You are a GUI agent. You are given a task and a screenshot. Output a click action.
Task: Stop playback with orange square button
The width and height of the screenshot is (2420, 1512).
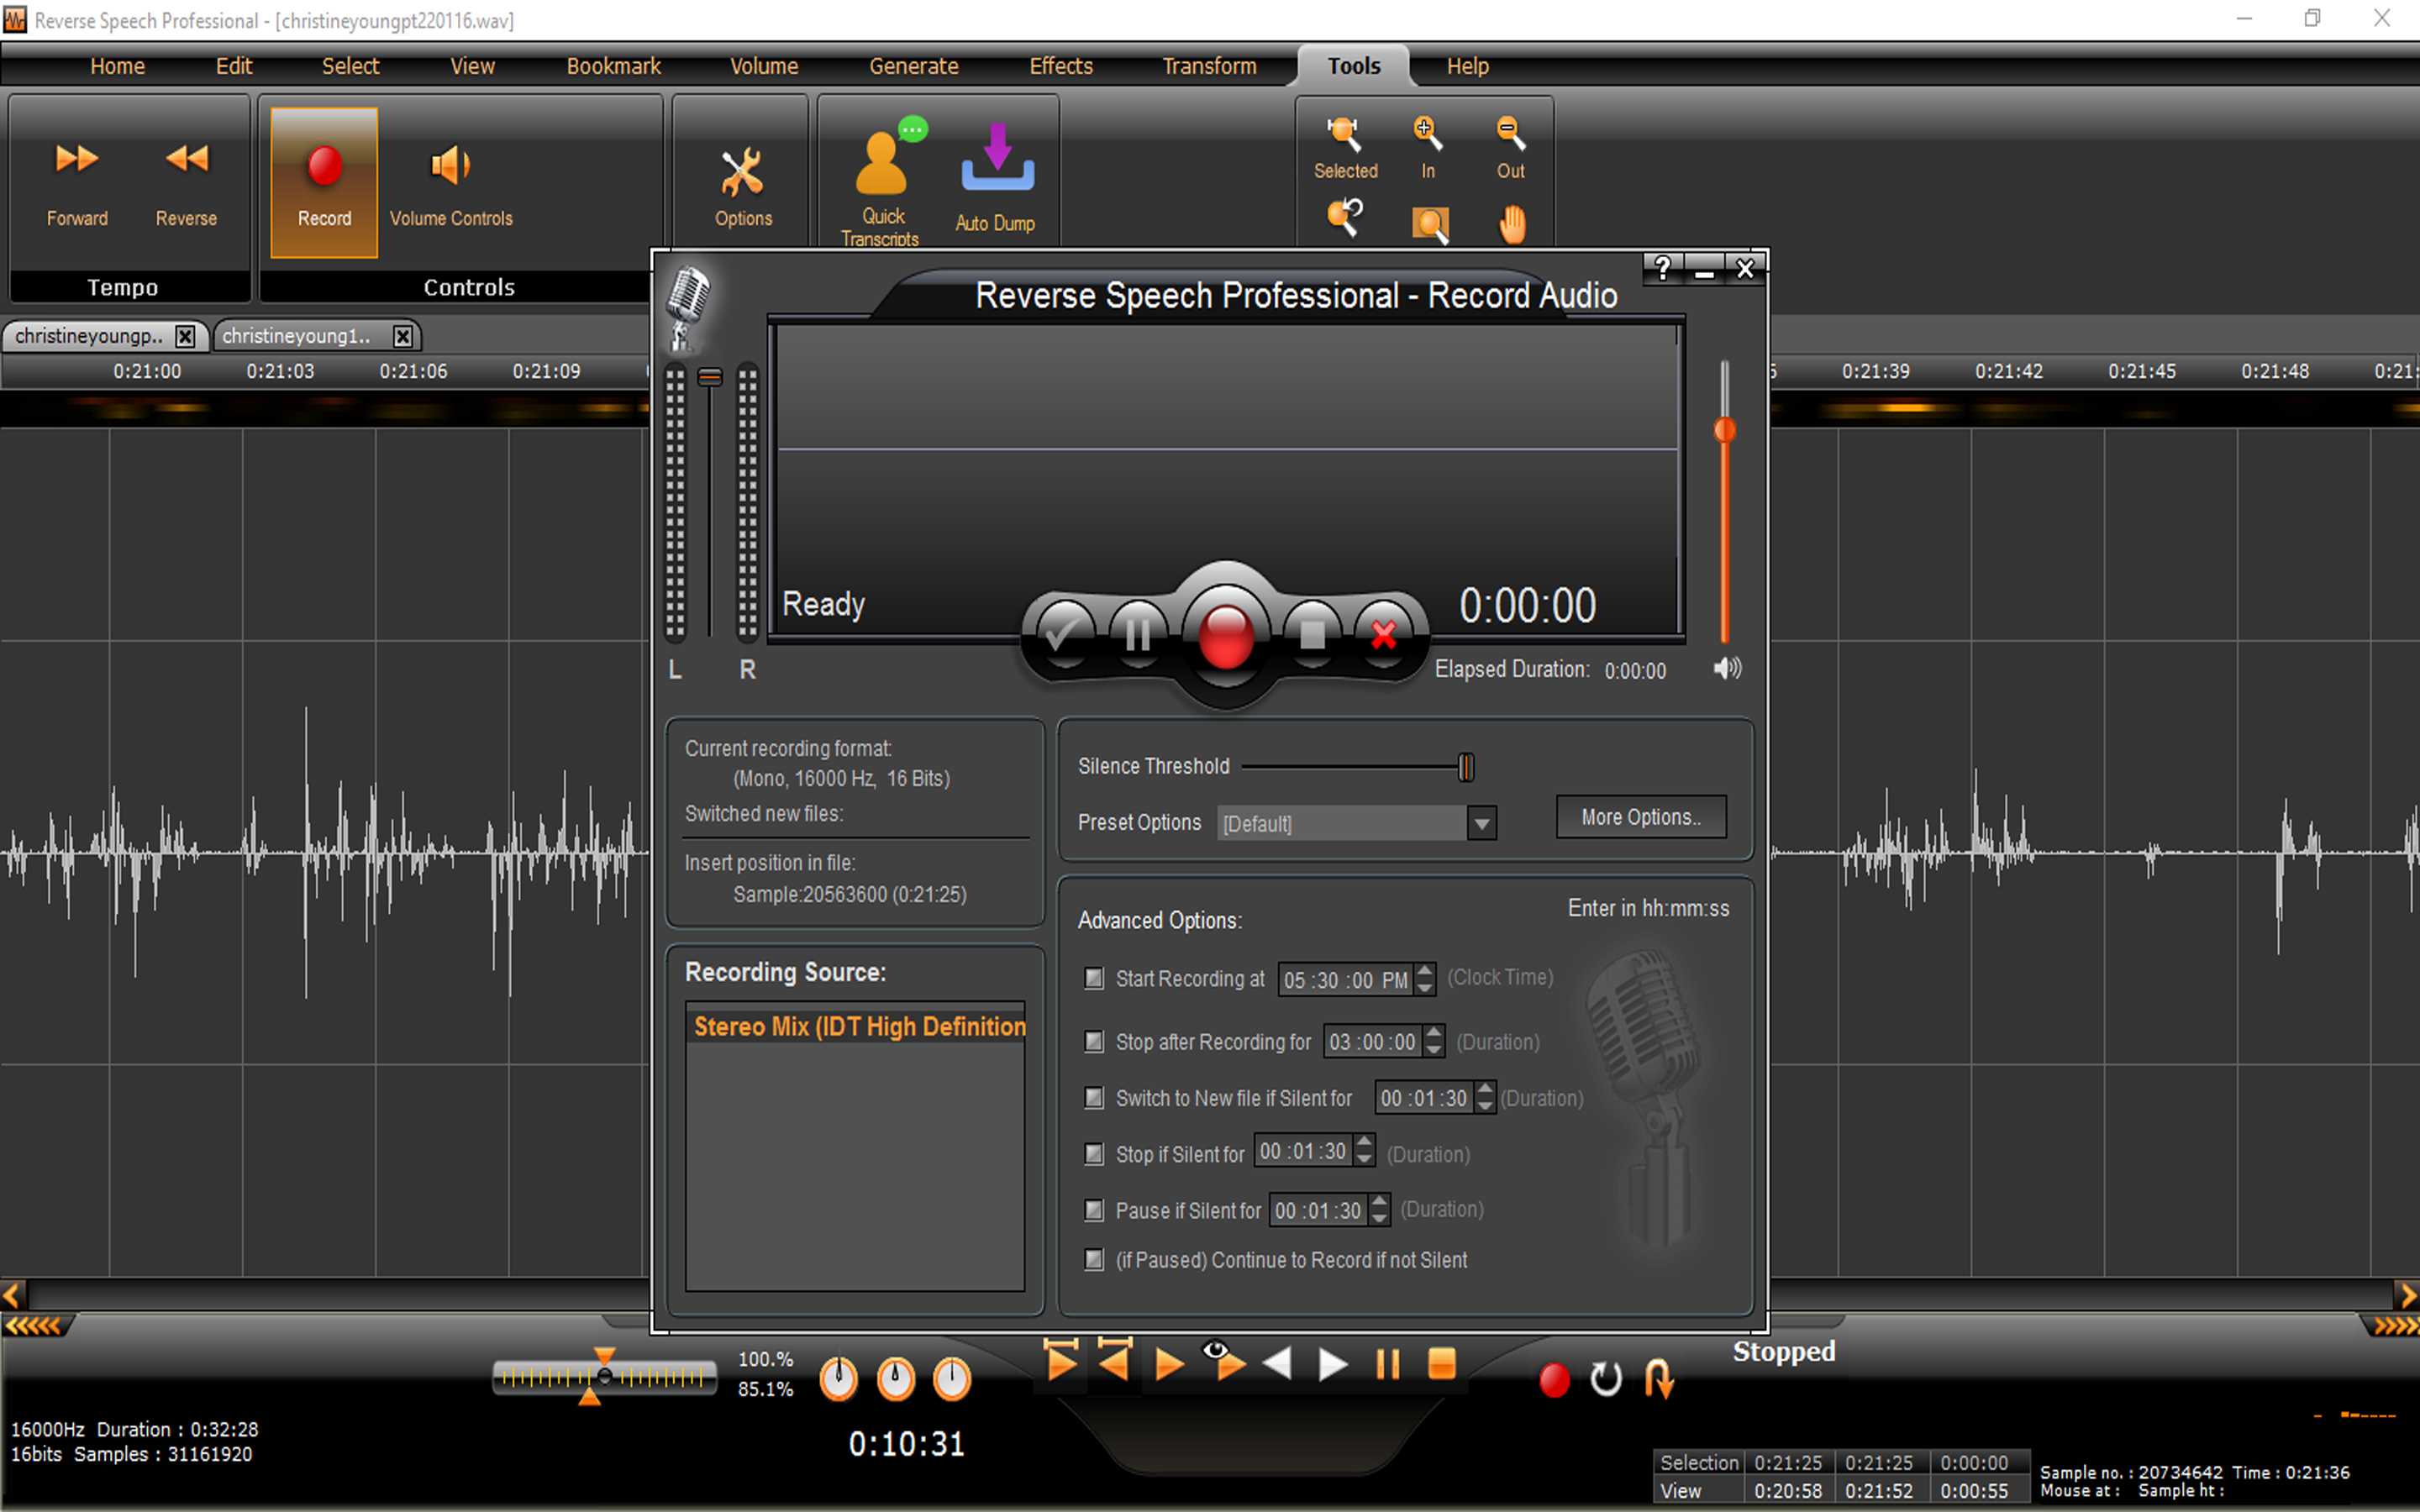point(1441,1364)
